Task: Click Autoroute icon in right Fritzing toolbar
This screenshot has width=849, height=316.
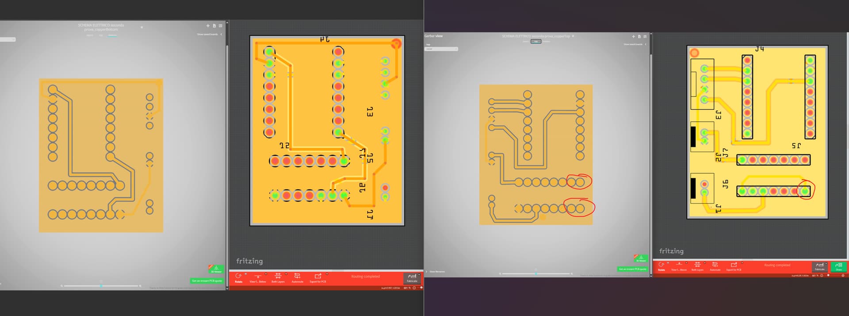Action: tap(715, 265)
